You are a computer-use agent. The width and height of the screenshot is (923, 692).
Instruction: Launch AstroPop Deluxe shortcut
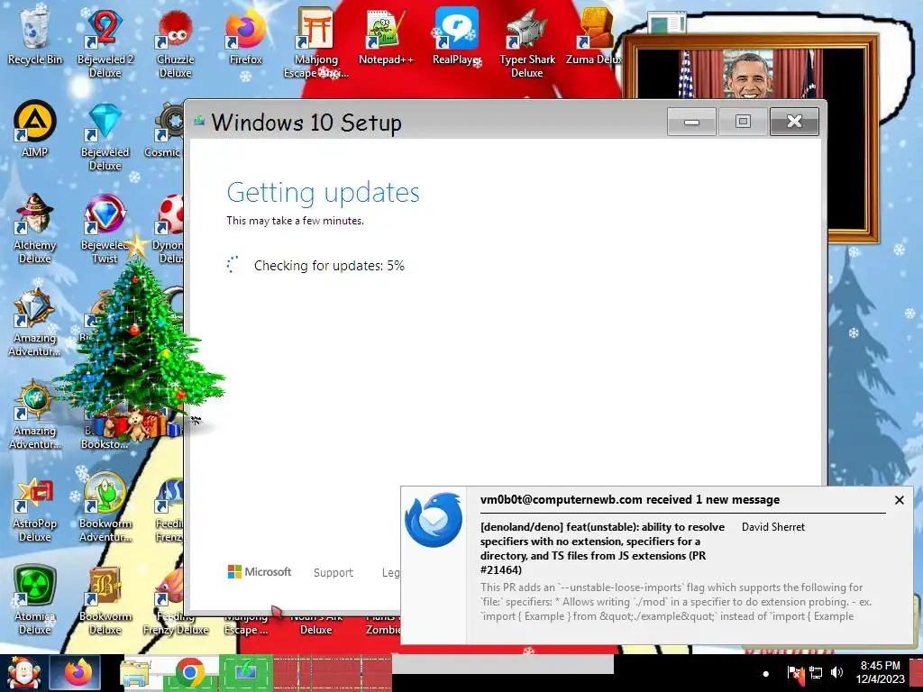tap(34, 507)
